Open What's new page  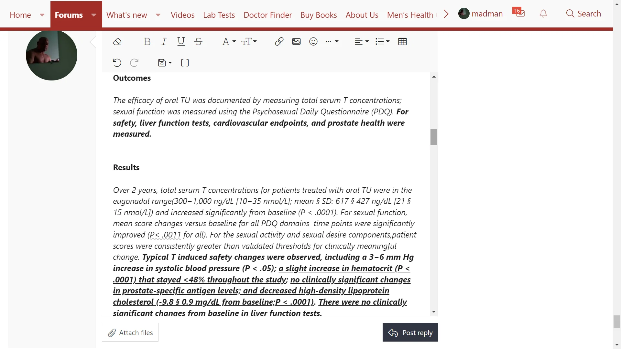point(127,15)
